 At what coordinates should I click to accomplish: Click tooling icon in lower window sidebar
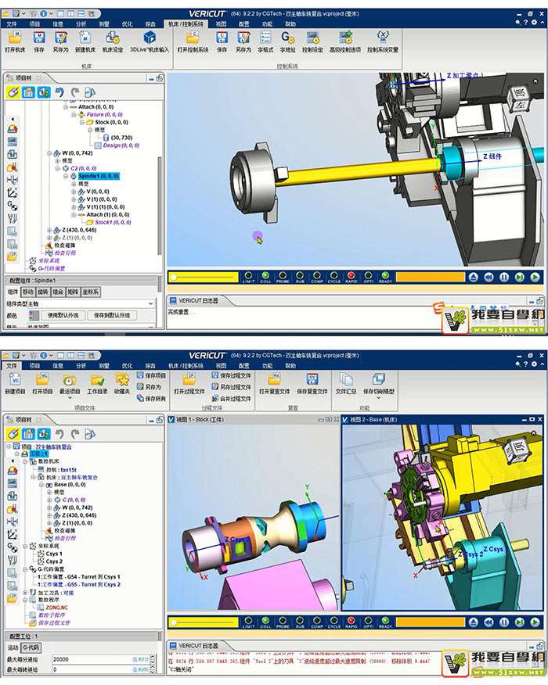(x=13, y=560)
